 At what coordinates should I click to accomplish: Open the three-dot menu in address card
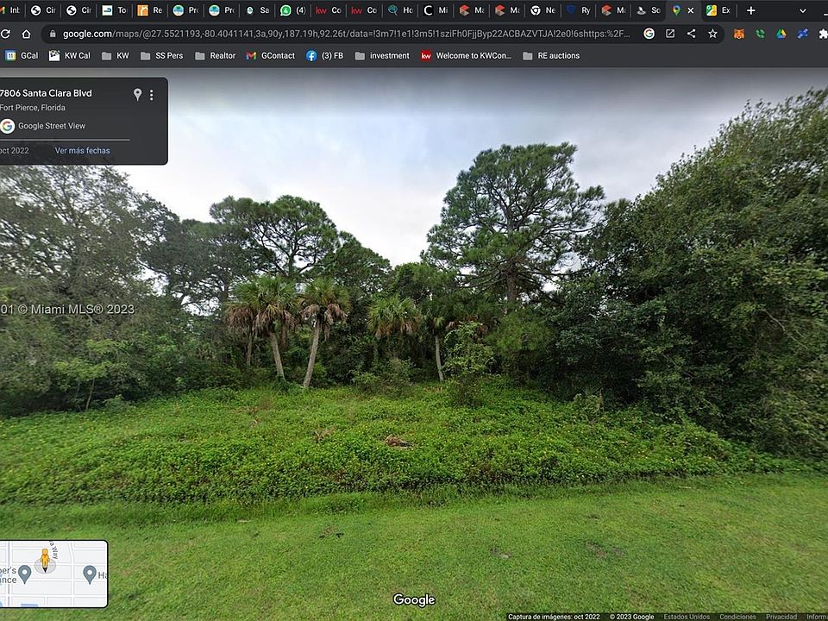click(x=152, y=95)
